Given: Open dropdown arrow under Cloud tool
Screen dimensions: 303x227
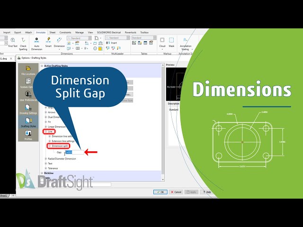Looking at the screenshot, I should [x=162, y=50].
